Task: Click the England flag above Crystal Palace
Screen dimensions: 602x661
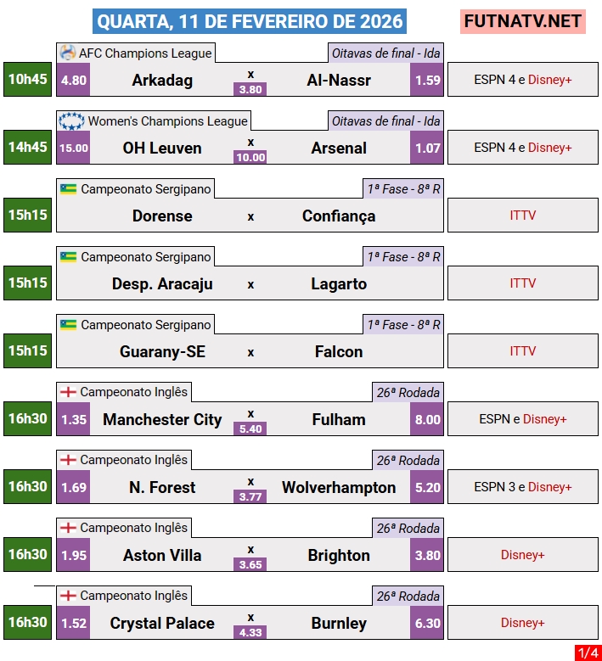Action: 68,597
